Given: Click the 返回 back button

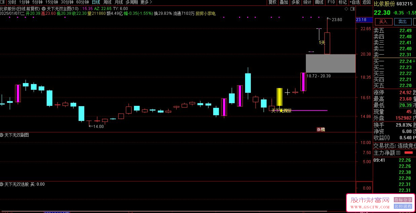Looking at the screenshot, I should (366, 2).
